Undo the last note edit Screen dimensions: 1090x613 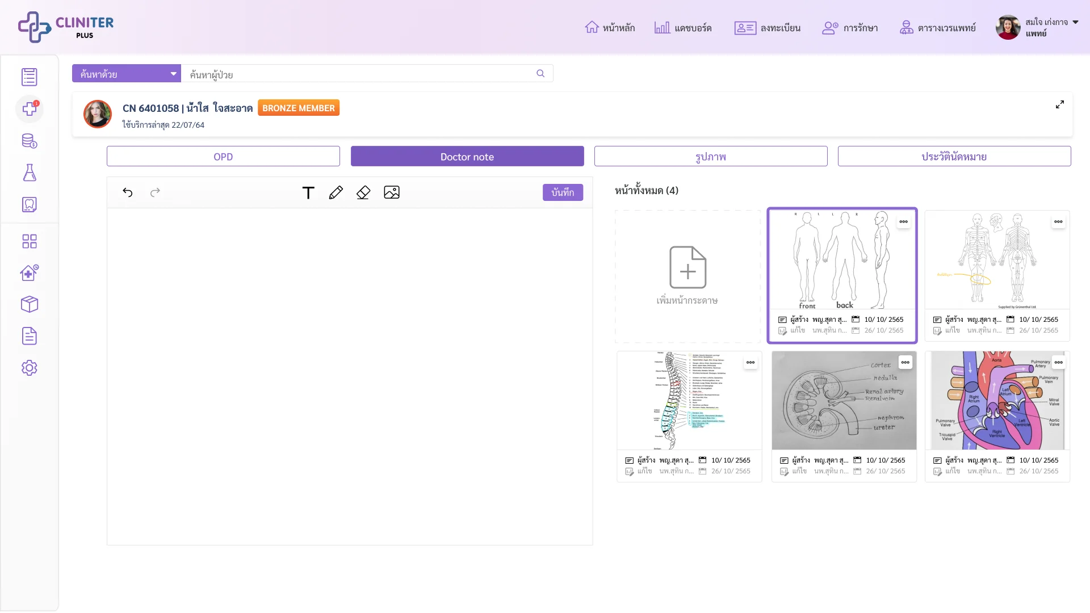128,192
